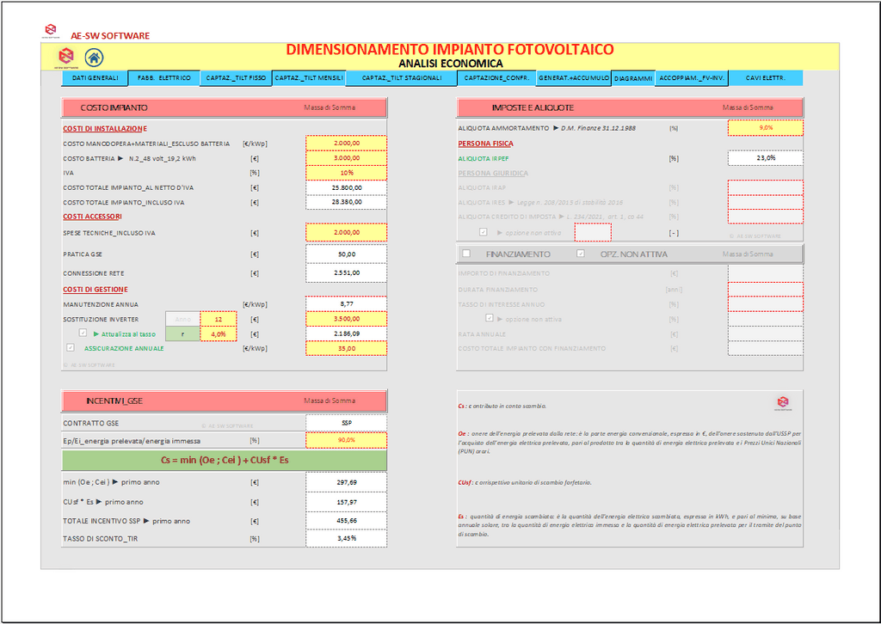Uncheck the OPZ. NON ATTIVA checkbox
The width and height of the screenshot is (881, 624).
tap(582, 254)
